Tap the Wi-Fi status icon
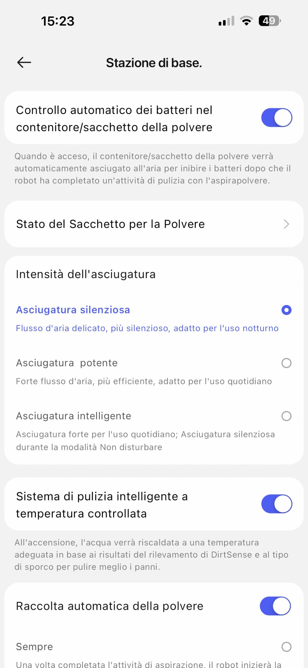 coord(246,21)
